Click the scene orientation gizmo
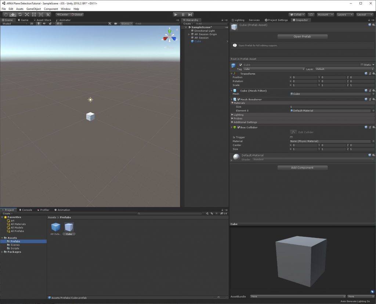The height and width of the screenshot is (304, 376). (170, 36)
